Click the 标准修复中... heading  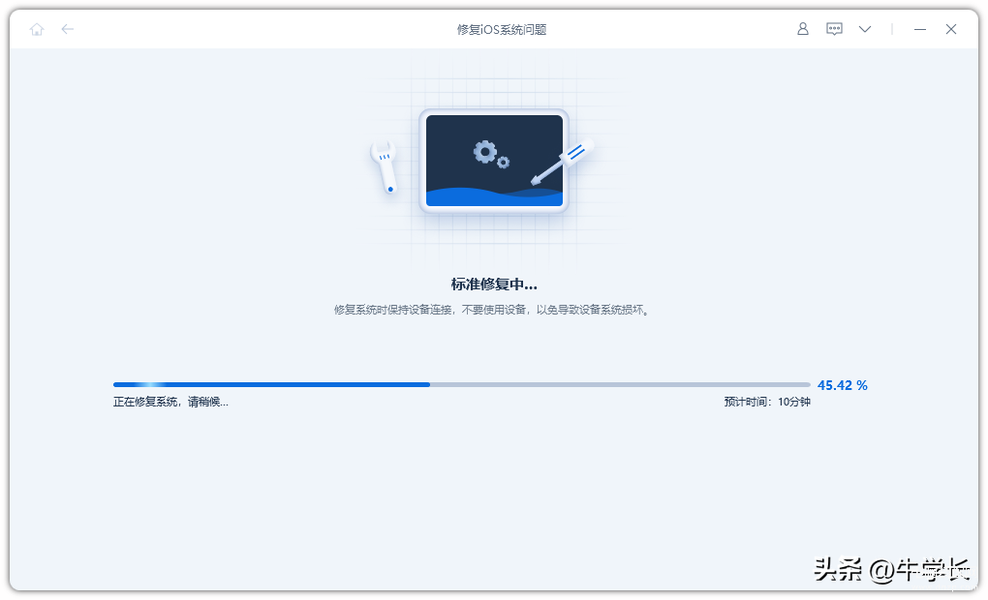[x=494, y=285]
